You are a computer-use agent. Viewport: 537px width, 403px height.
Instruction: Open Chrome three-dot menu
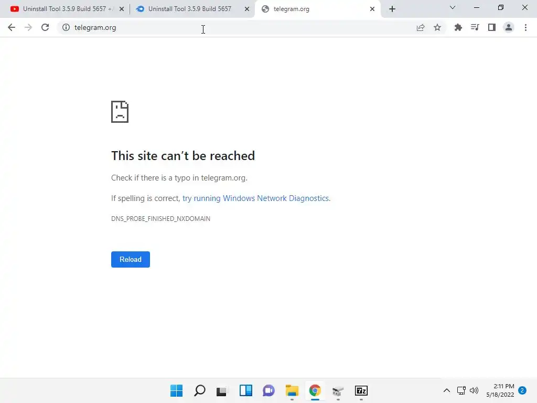pos(525,27)
